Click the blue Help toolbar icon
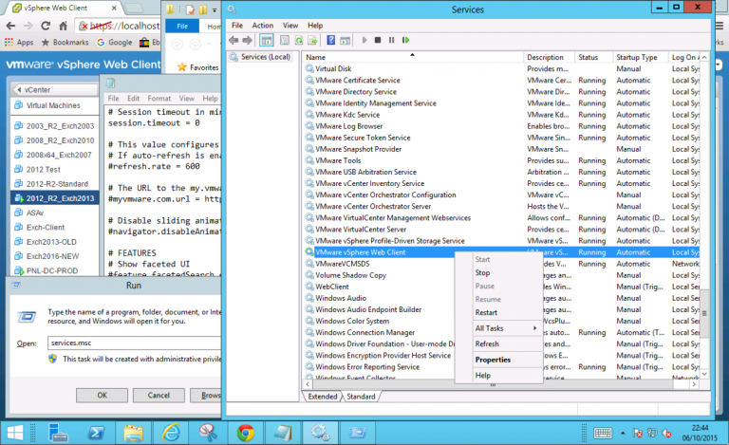Viewport: 729px width, 445px height. (x=331, y=41)
